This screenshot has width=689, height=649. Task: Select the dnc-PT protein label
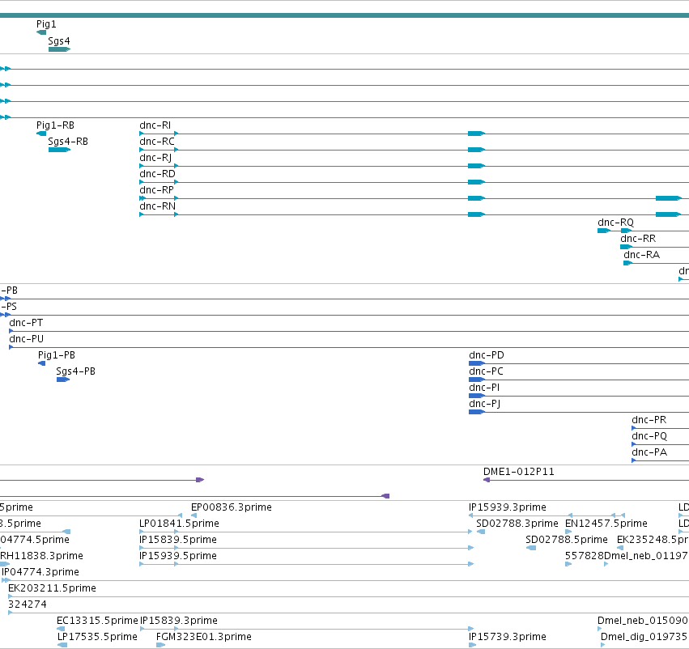point(26,323)
